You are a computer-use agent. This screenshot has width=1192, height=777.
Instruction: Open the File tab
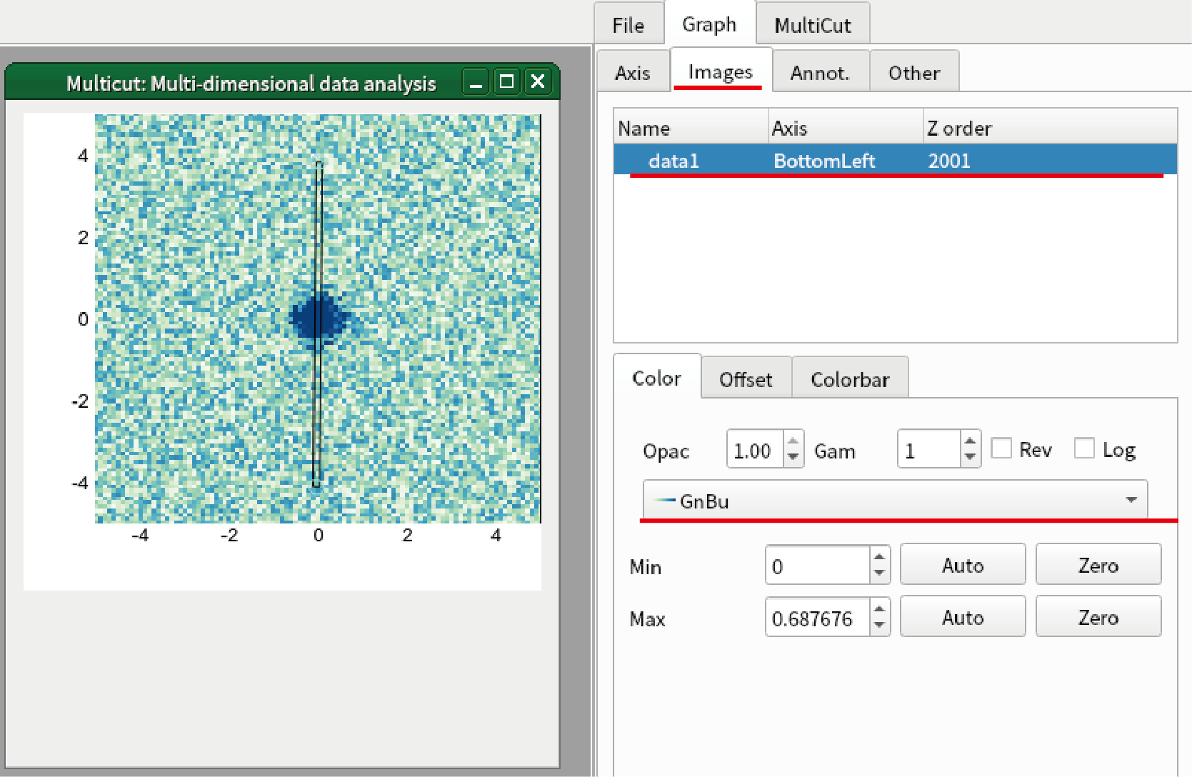pyautogui.click(x=628, y=25)
